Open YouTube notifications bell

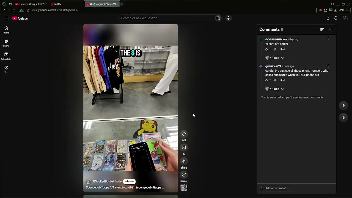[336, 18]
